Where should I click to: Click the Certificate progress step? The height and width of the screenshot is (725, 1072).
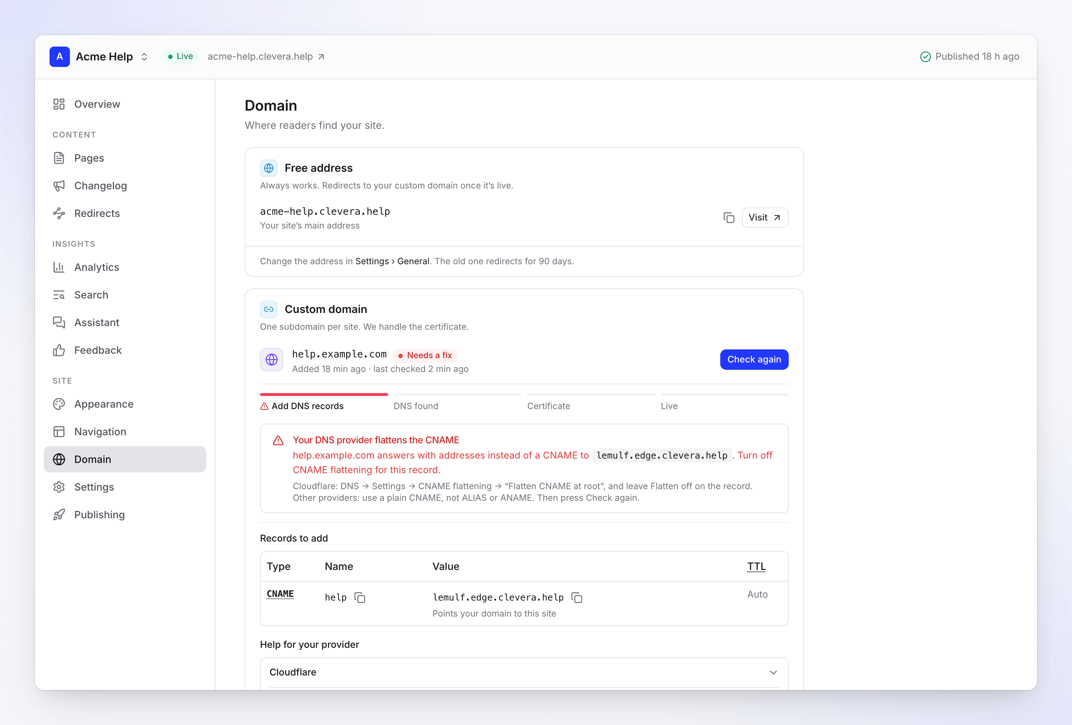[x=591, y=402]
